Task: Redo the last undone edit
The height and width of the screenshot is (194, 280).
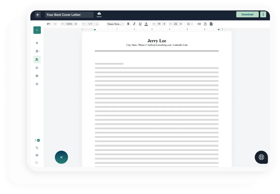Action: [x=55, y=24]
